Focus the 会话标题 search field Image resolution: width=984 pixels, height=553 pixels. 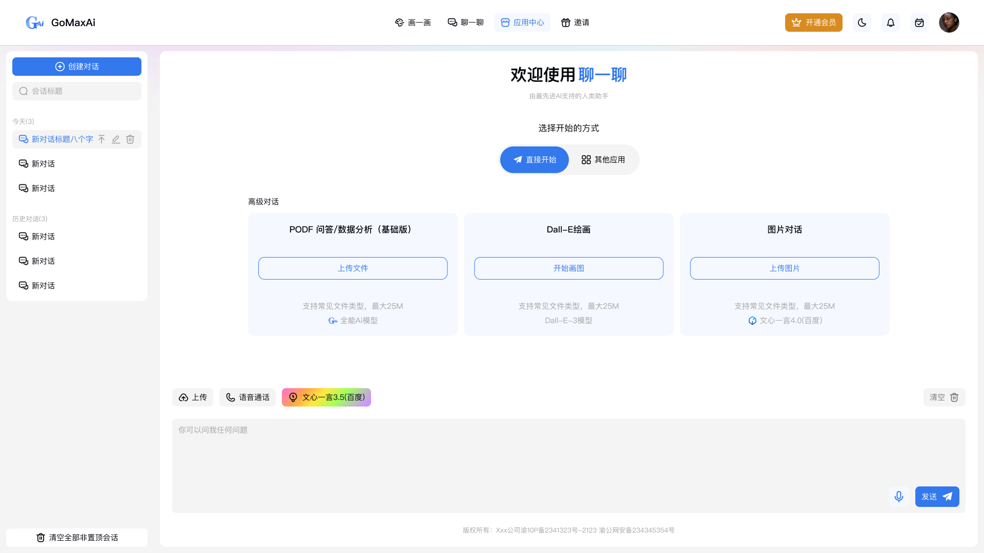(x=77, y=91)
